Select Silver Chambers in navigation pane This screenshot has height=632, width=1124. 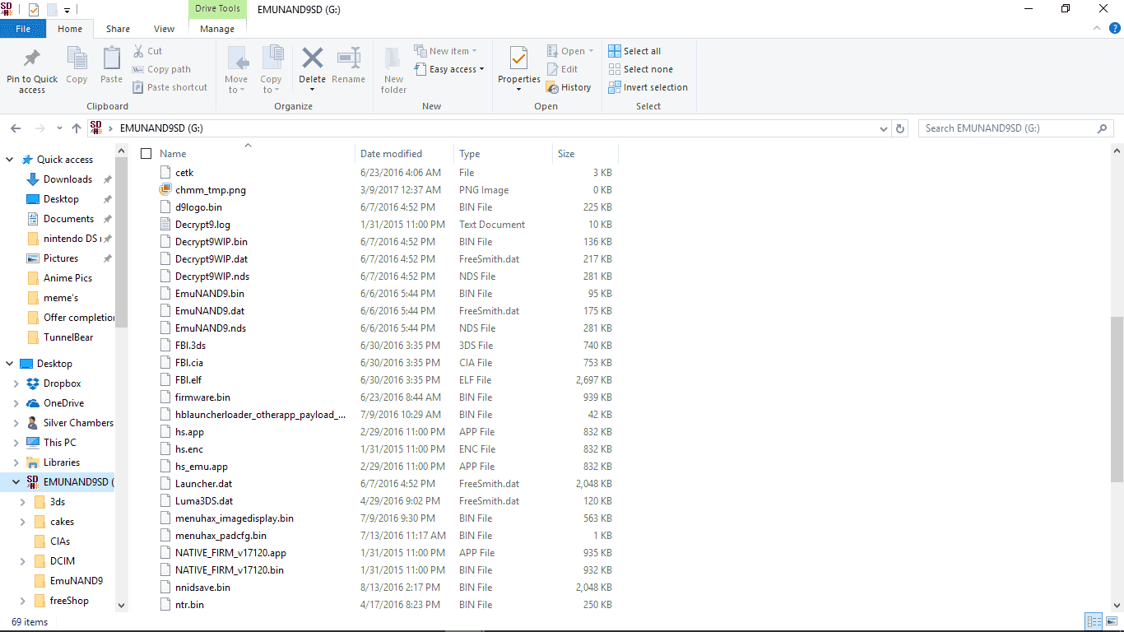78,423
